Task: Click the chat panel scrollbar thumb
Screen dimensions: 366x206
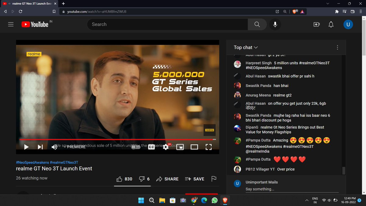Action: point(344,170)
